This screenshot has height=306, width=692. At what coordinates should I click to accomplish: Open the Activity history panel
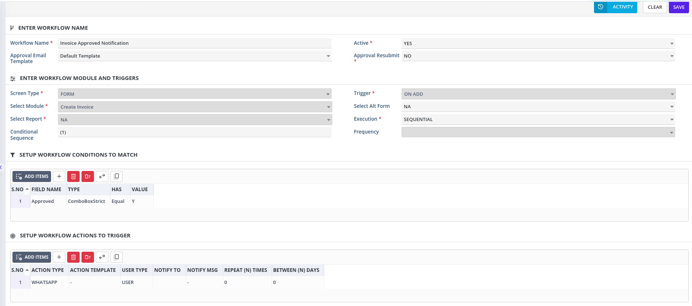[x=615, y=7]
